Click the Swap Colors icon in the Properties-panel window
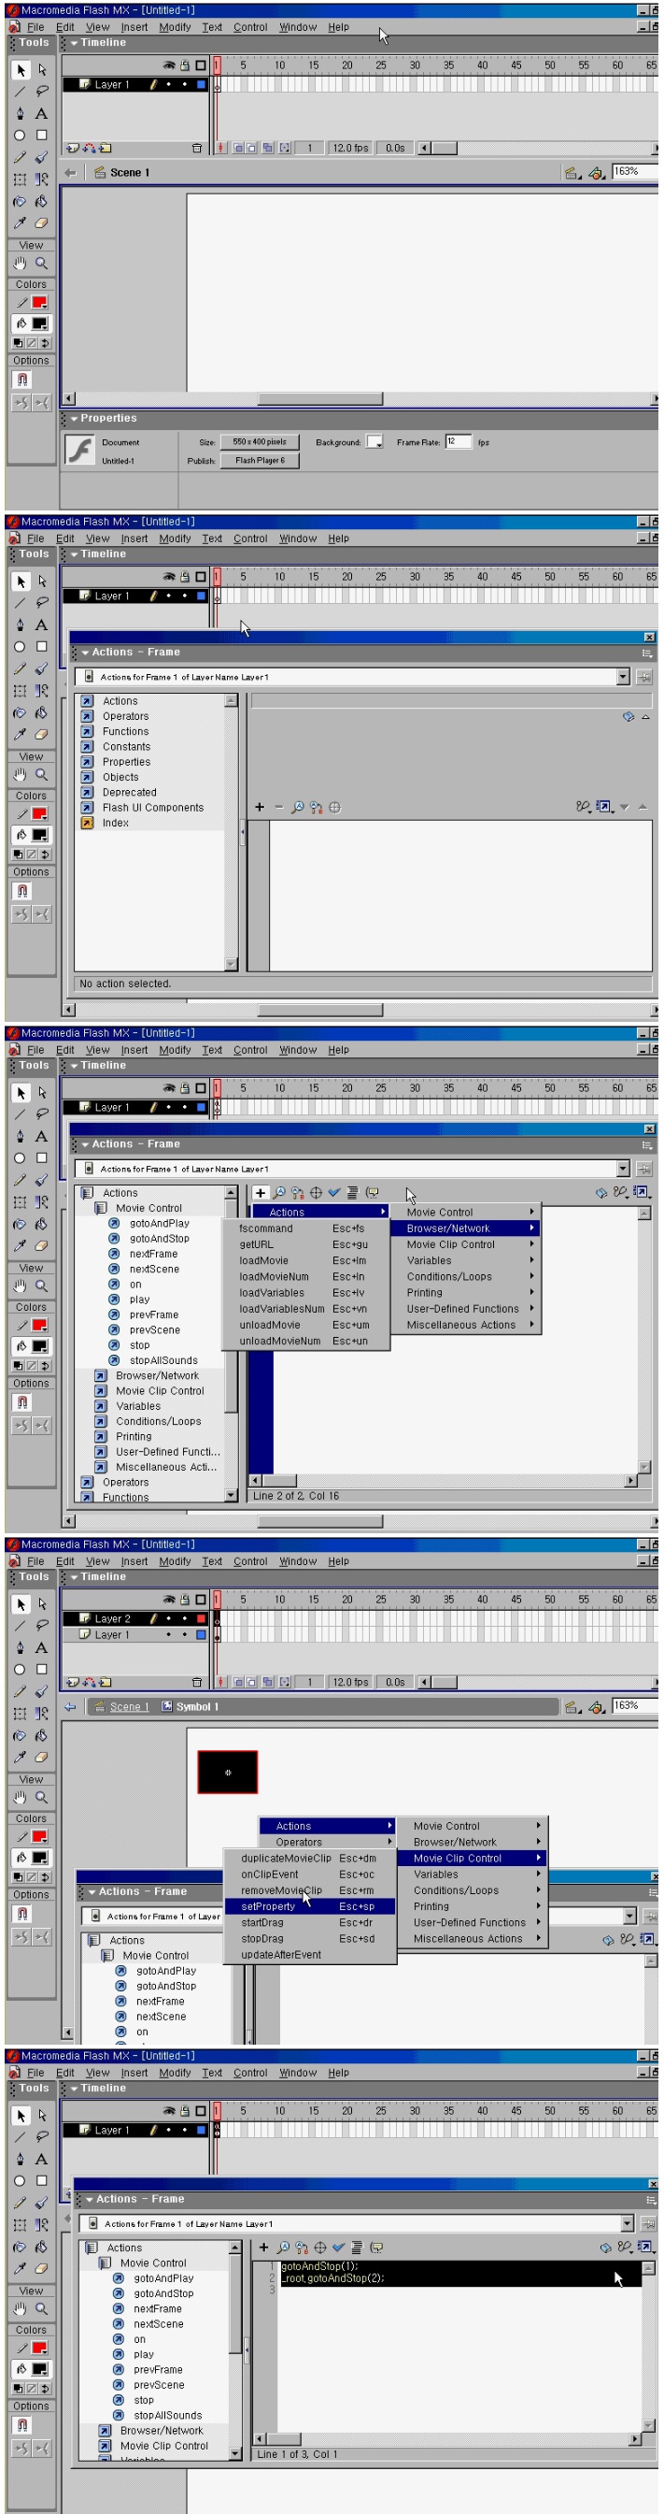664x2514 pixels. coord(45,343)
